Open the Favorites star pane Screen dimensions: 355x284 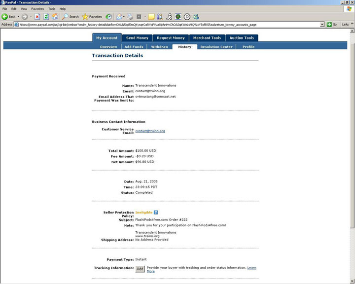[x=92, y=17]
